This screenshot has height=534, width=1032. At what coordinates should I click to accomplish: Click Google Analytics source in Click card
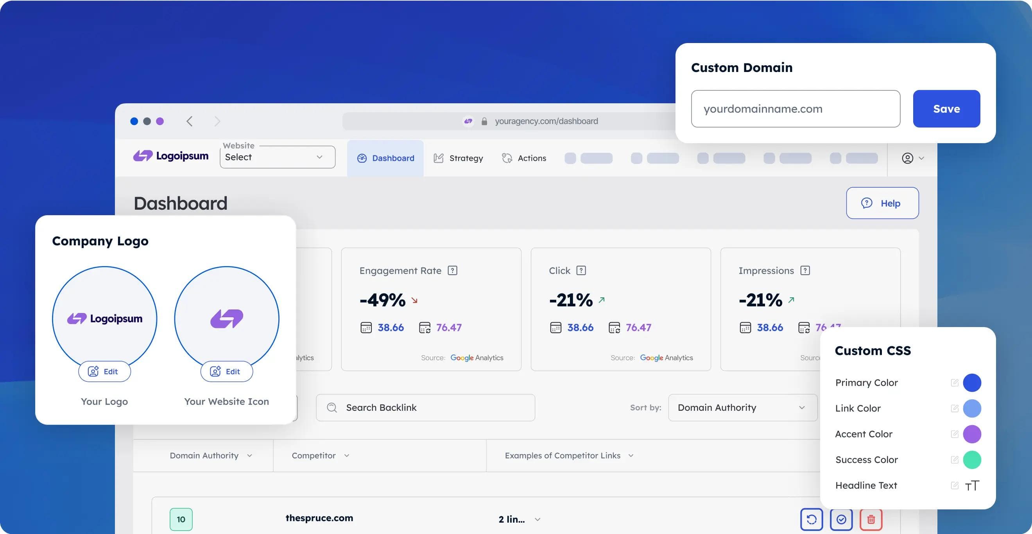(666, 358)
